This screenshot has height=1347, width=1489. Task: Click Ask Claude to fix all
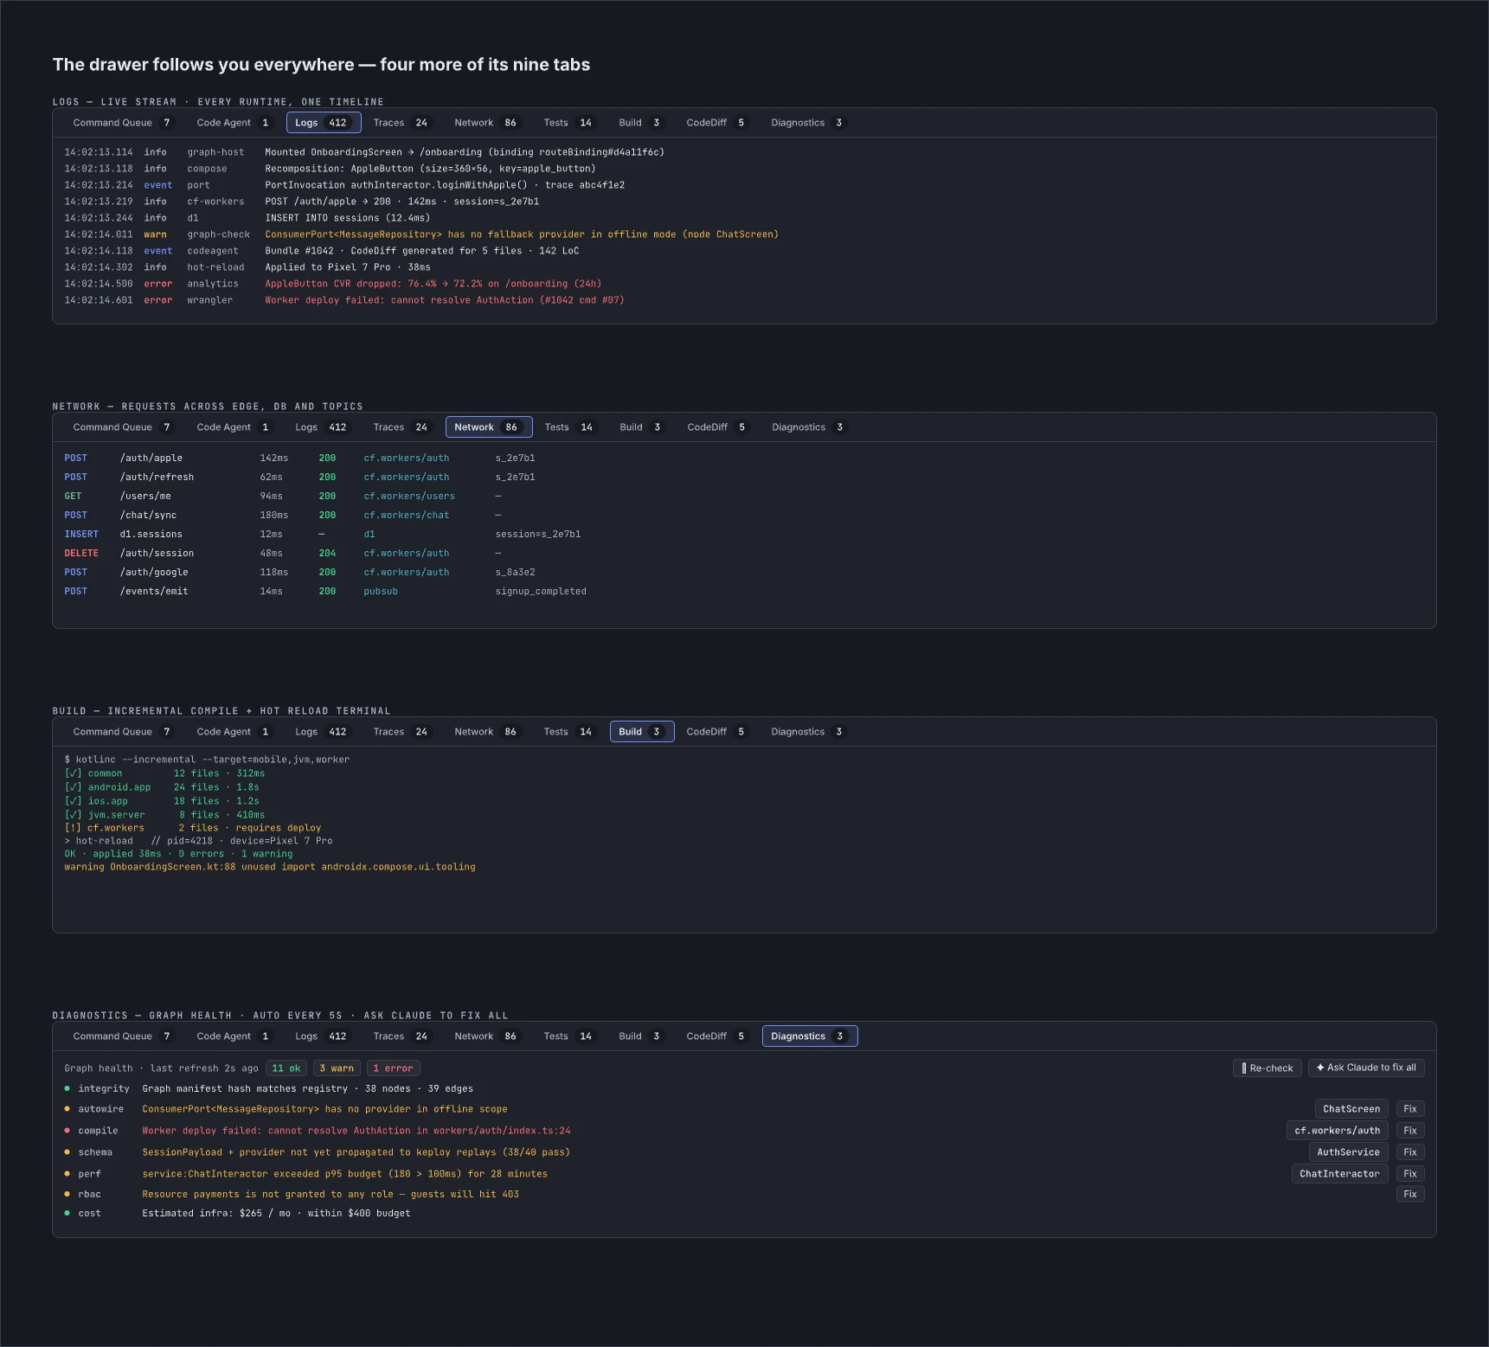pyautogui.click(x=1366, y=1068)
